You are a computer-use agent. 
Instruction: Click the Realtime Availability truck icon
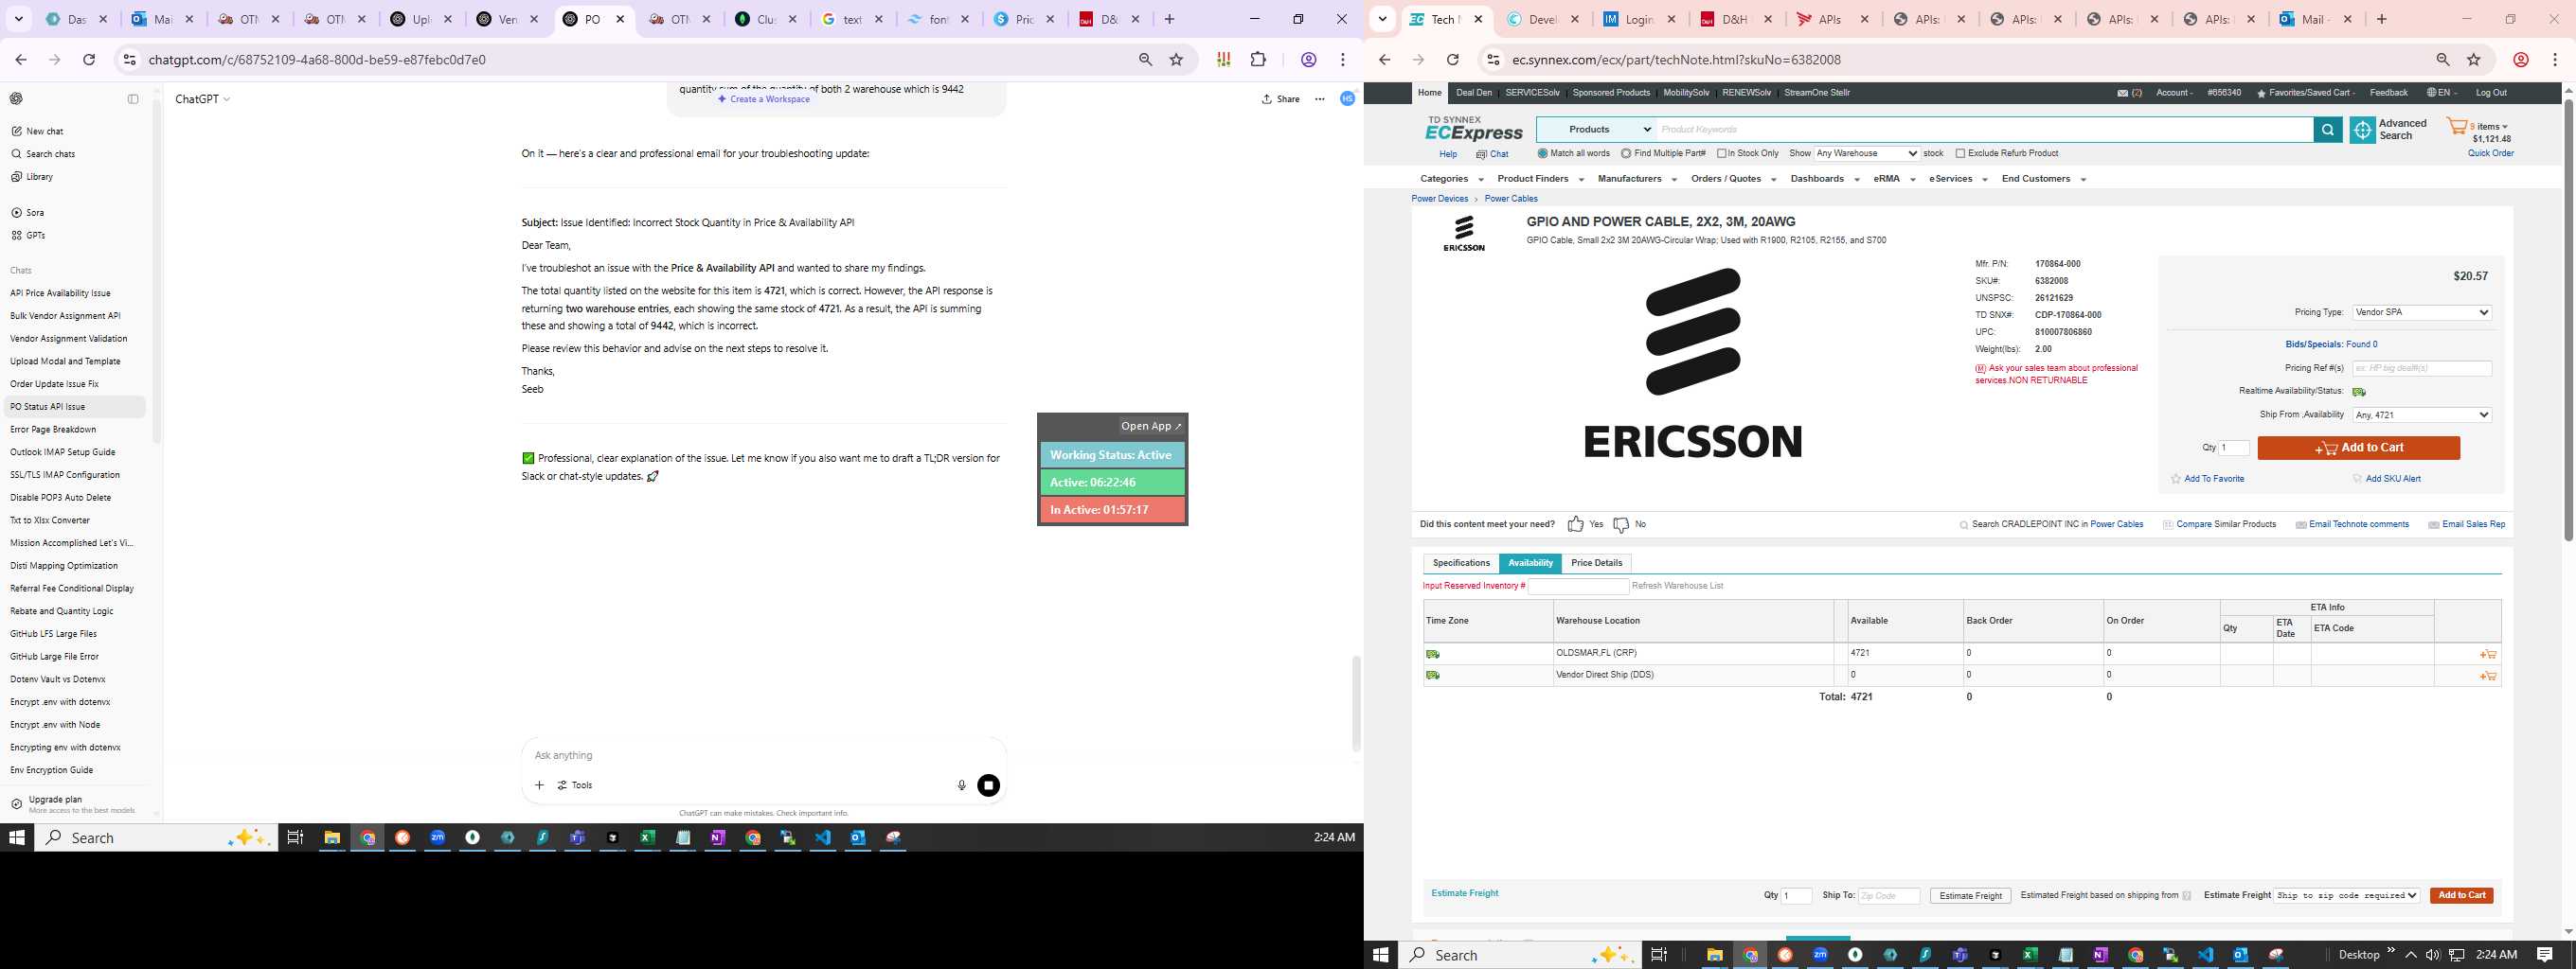coord(2359,392)
